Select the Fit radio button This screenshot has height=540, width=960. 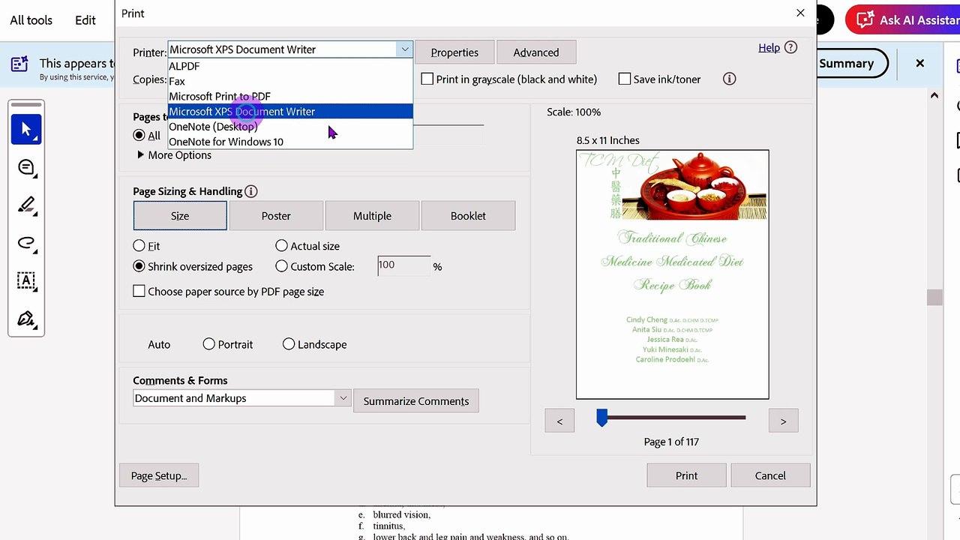click(139, 246)
